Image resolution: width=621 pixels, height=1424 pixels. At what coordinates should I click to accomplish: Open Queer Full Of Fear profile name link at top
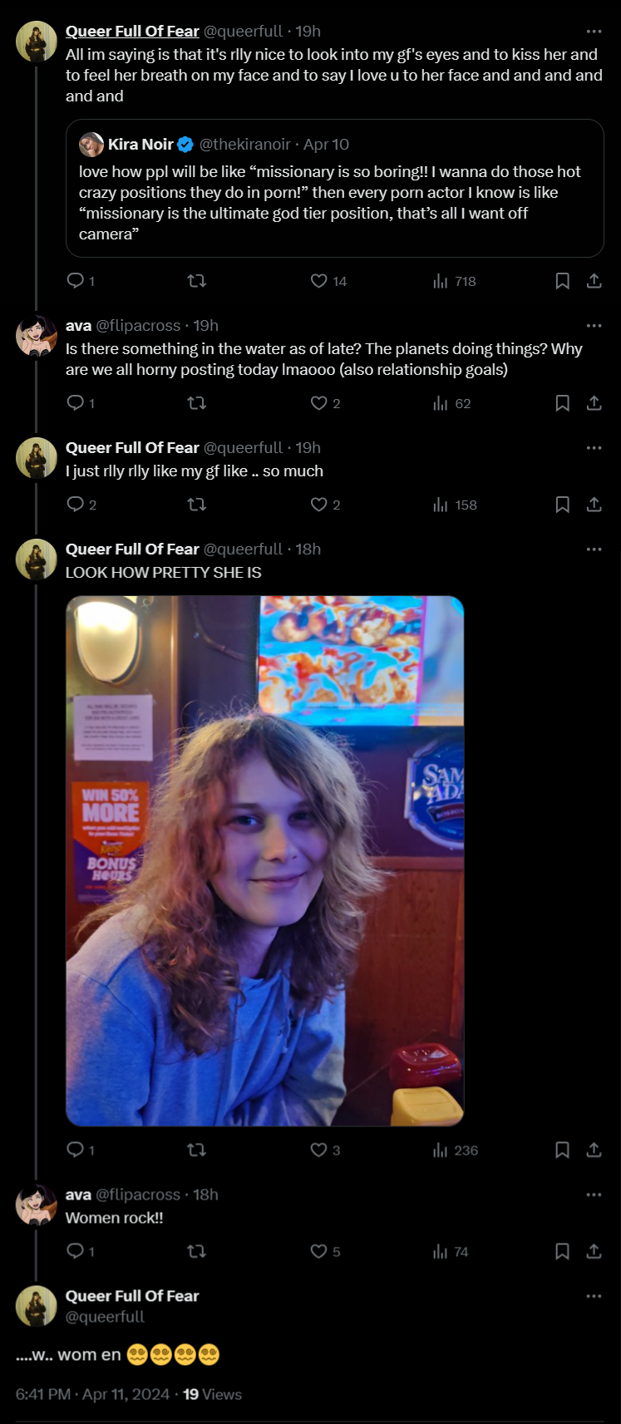132,31
